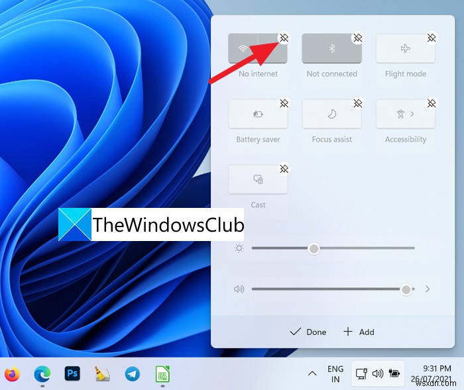The image size is (464, 390).
Task: Unpin the Focus assist tile
Action: 358,103
